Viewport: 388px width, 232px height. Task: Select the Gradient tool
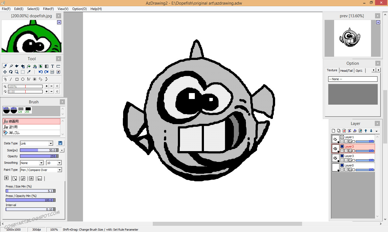(46, 66)
